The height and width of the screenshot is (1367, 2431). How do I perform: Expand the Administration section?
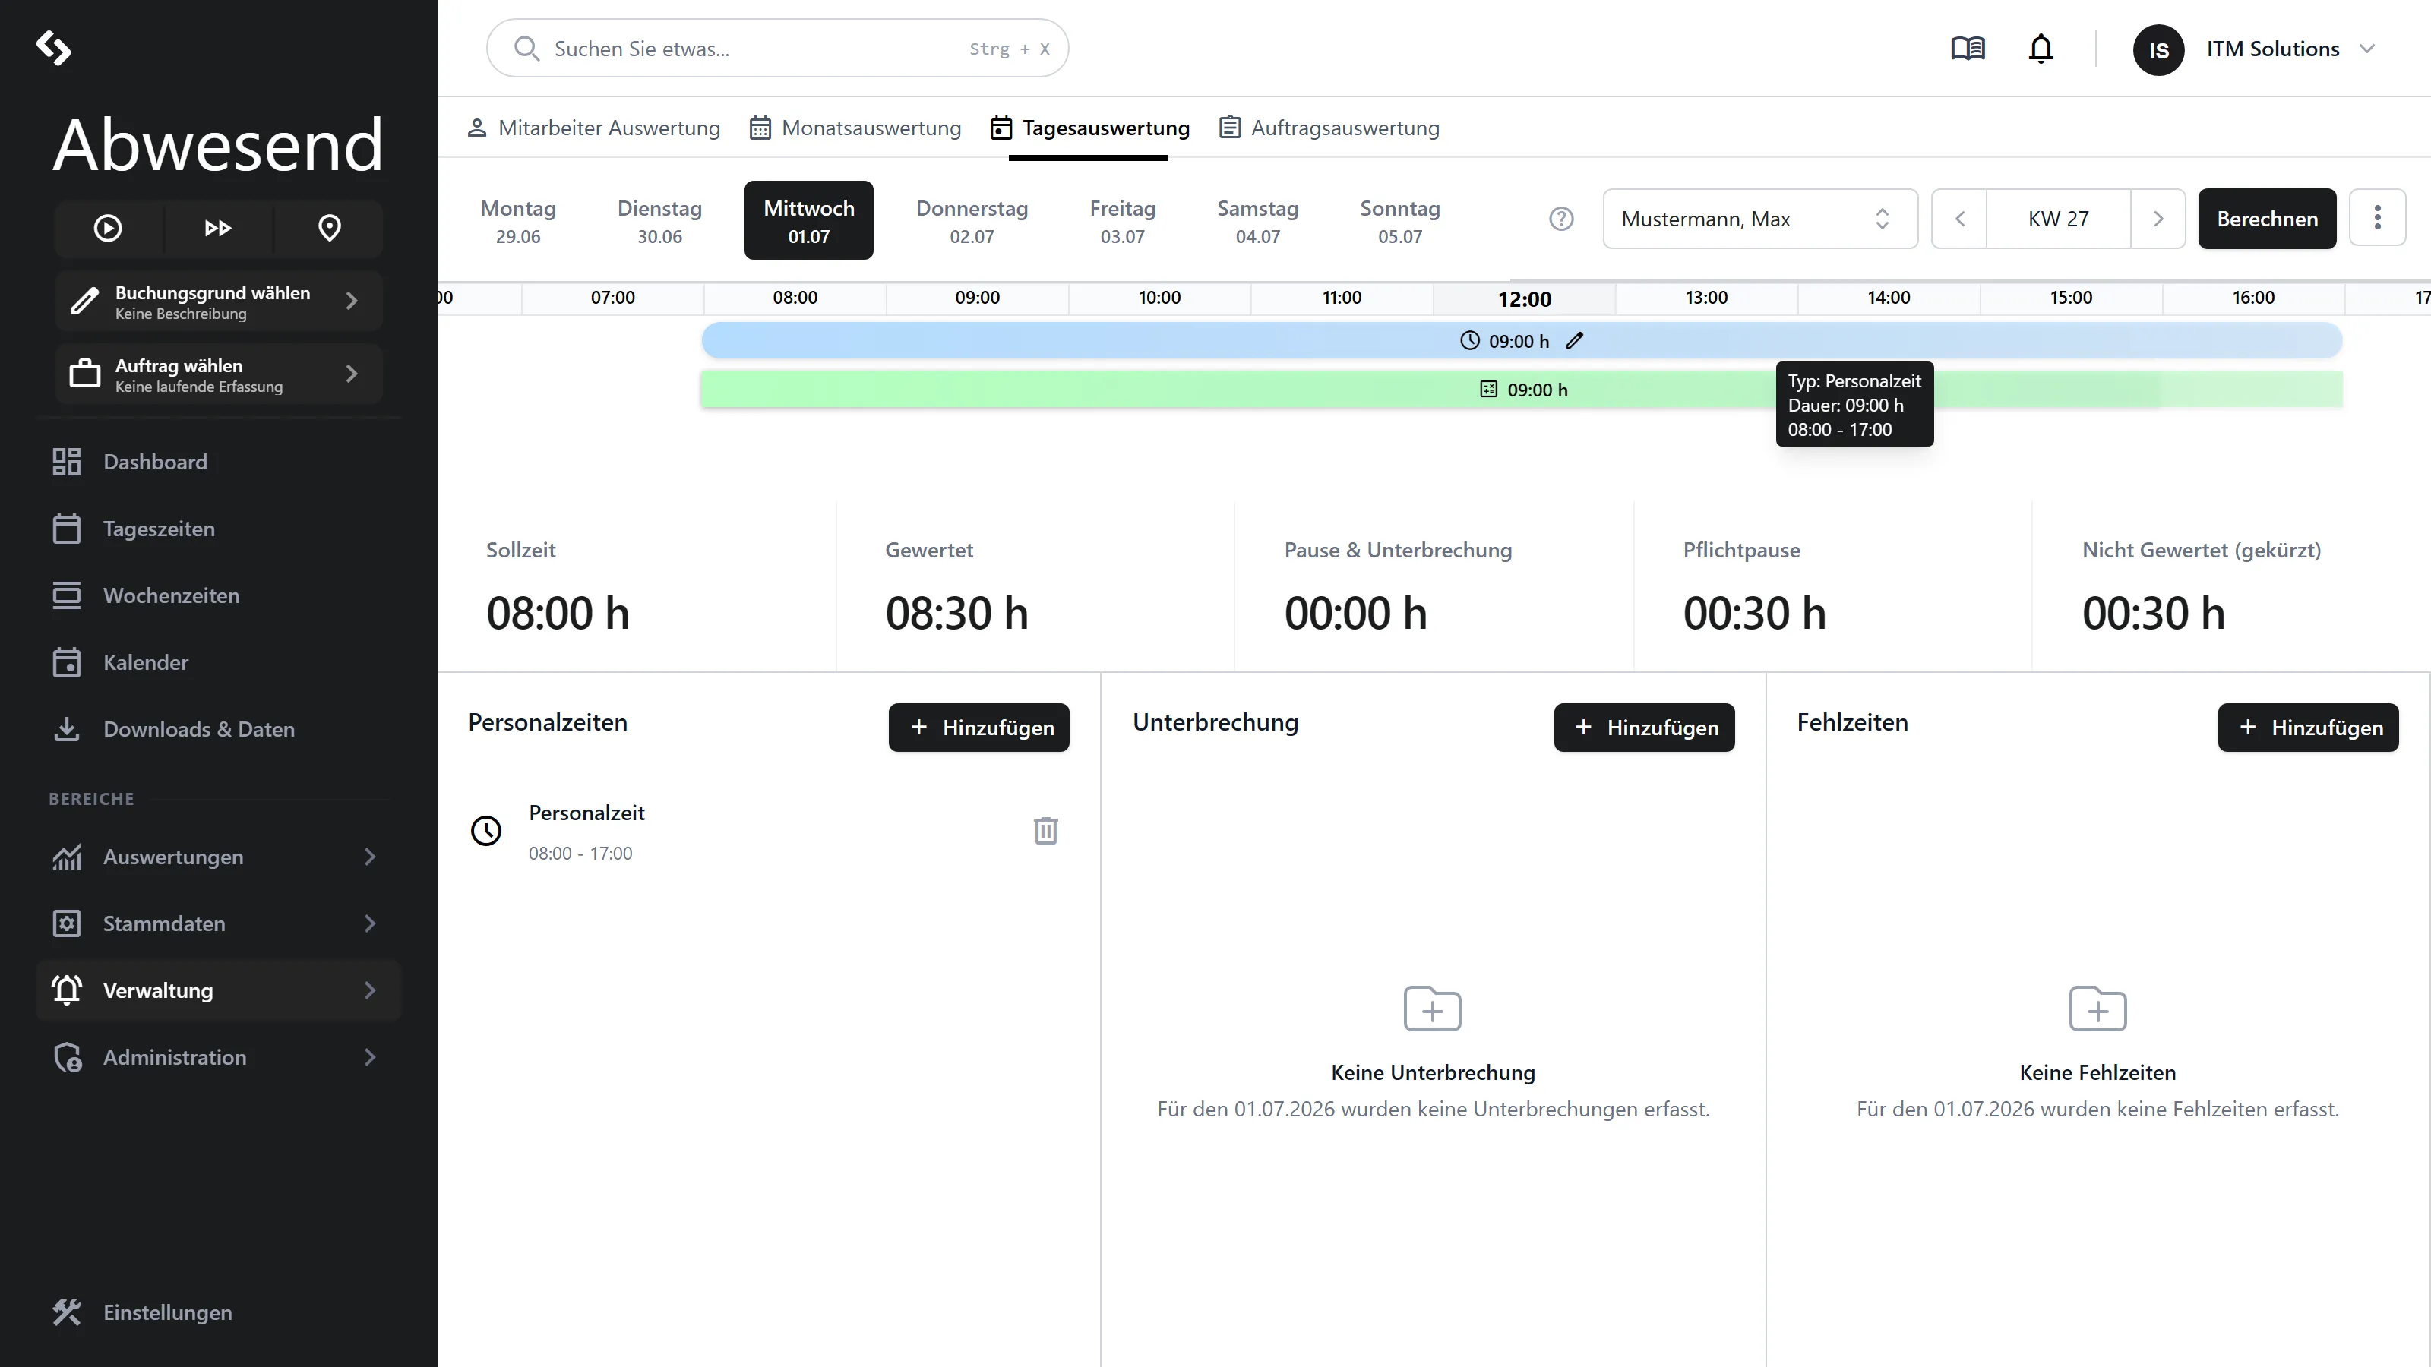219,1058
